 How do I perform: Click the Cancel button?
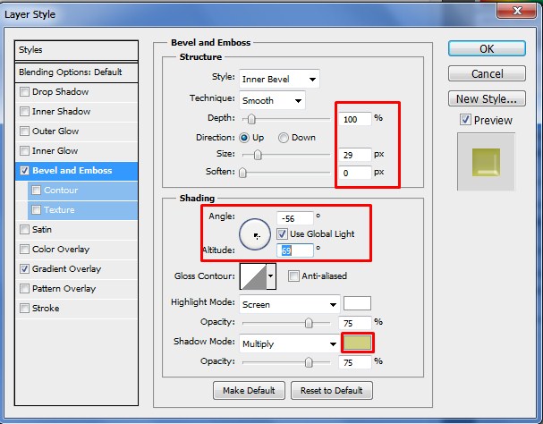tap(487, 73)
